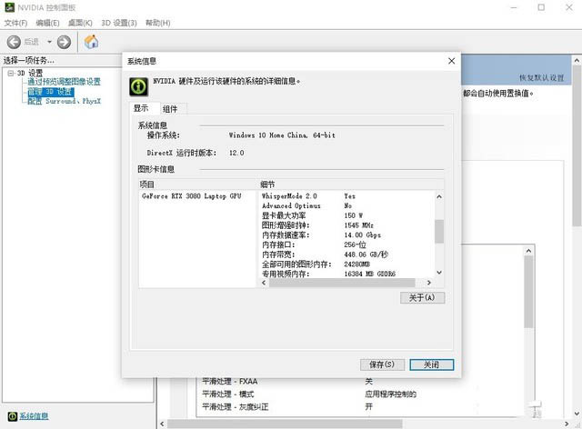Select 通过预览调整图像设置 in the tree

pos(64,82)
